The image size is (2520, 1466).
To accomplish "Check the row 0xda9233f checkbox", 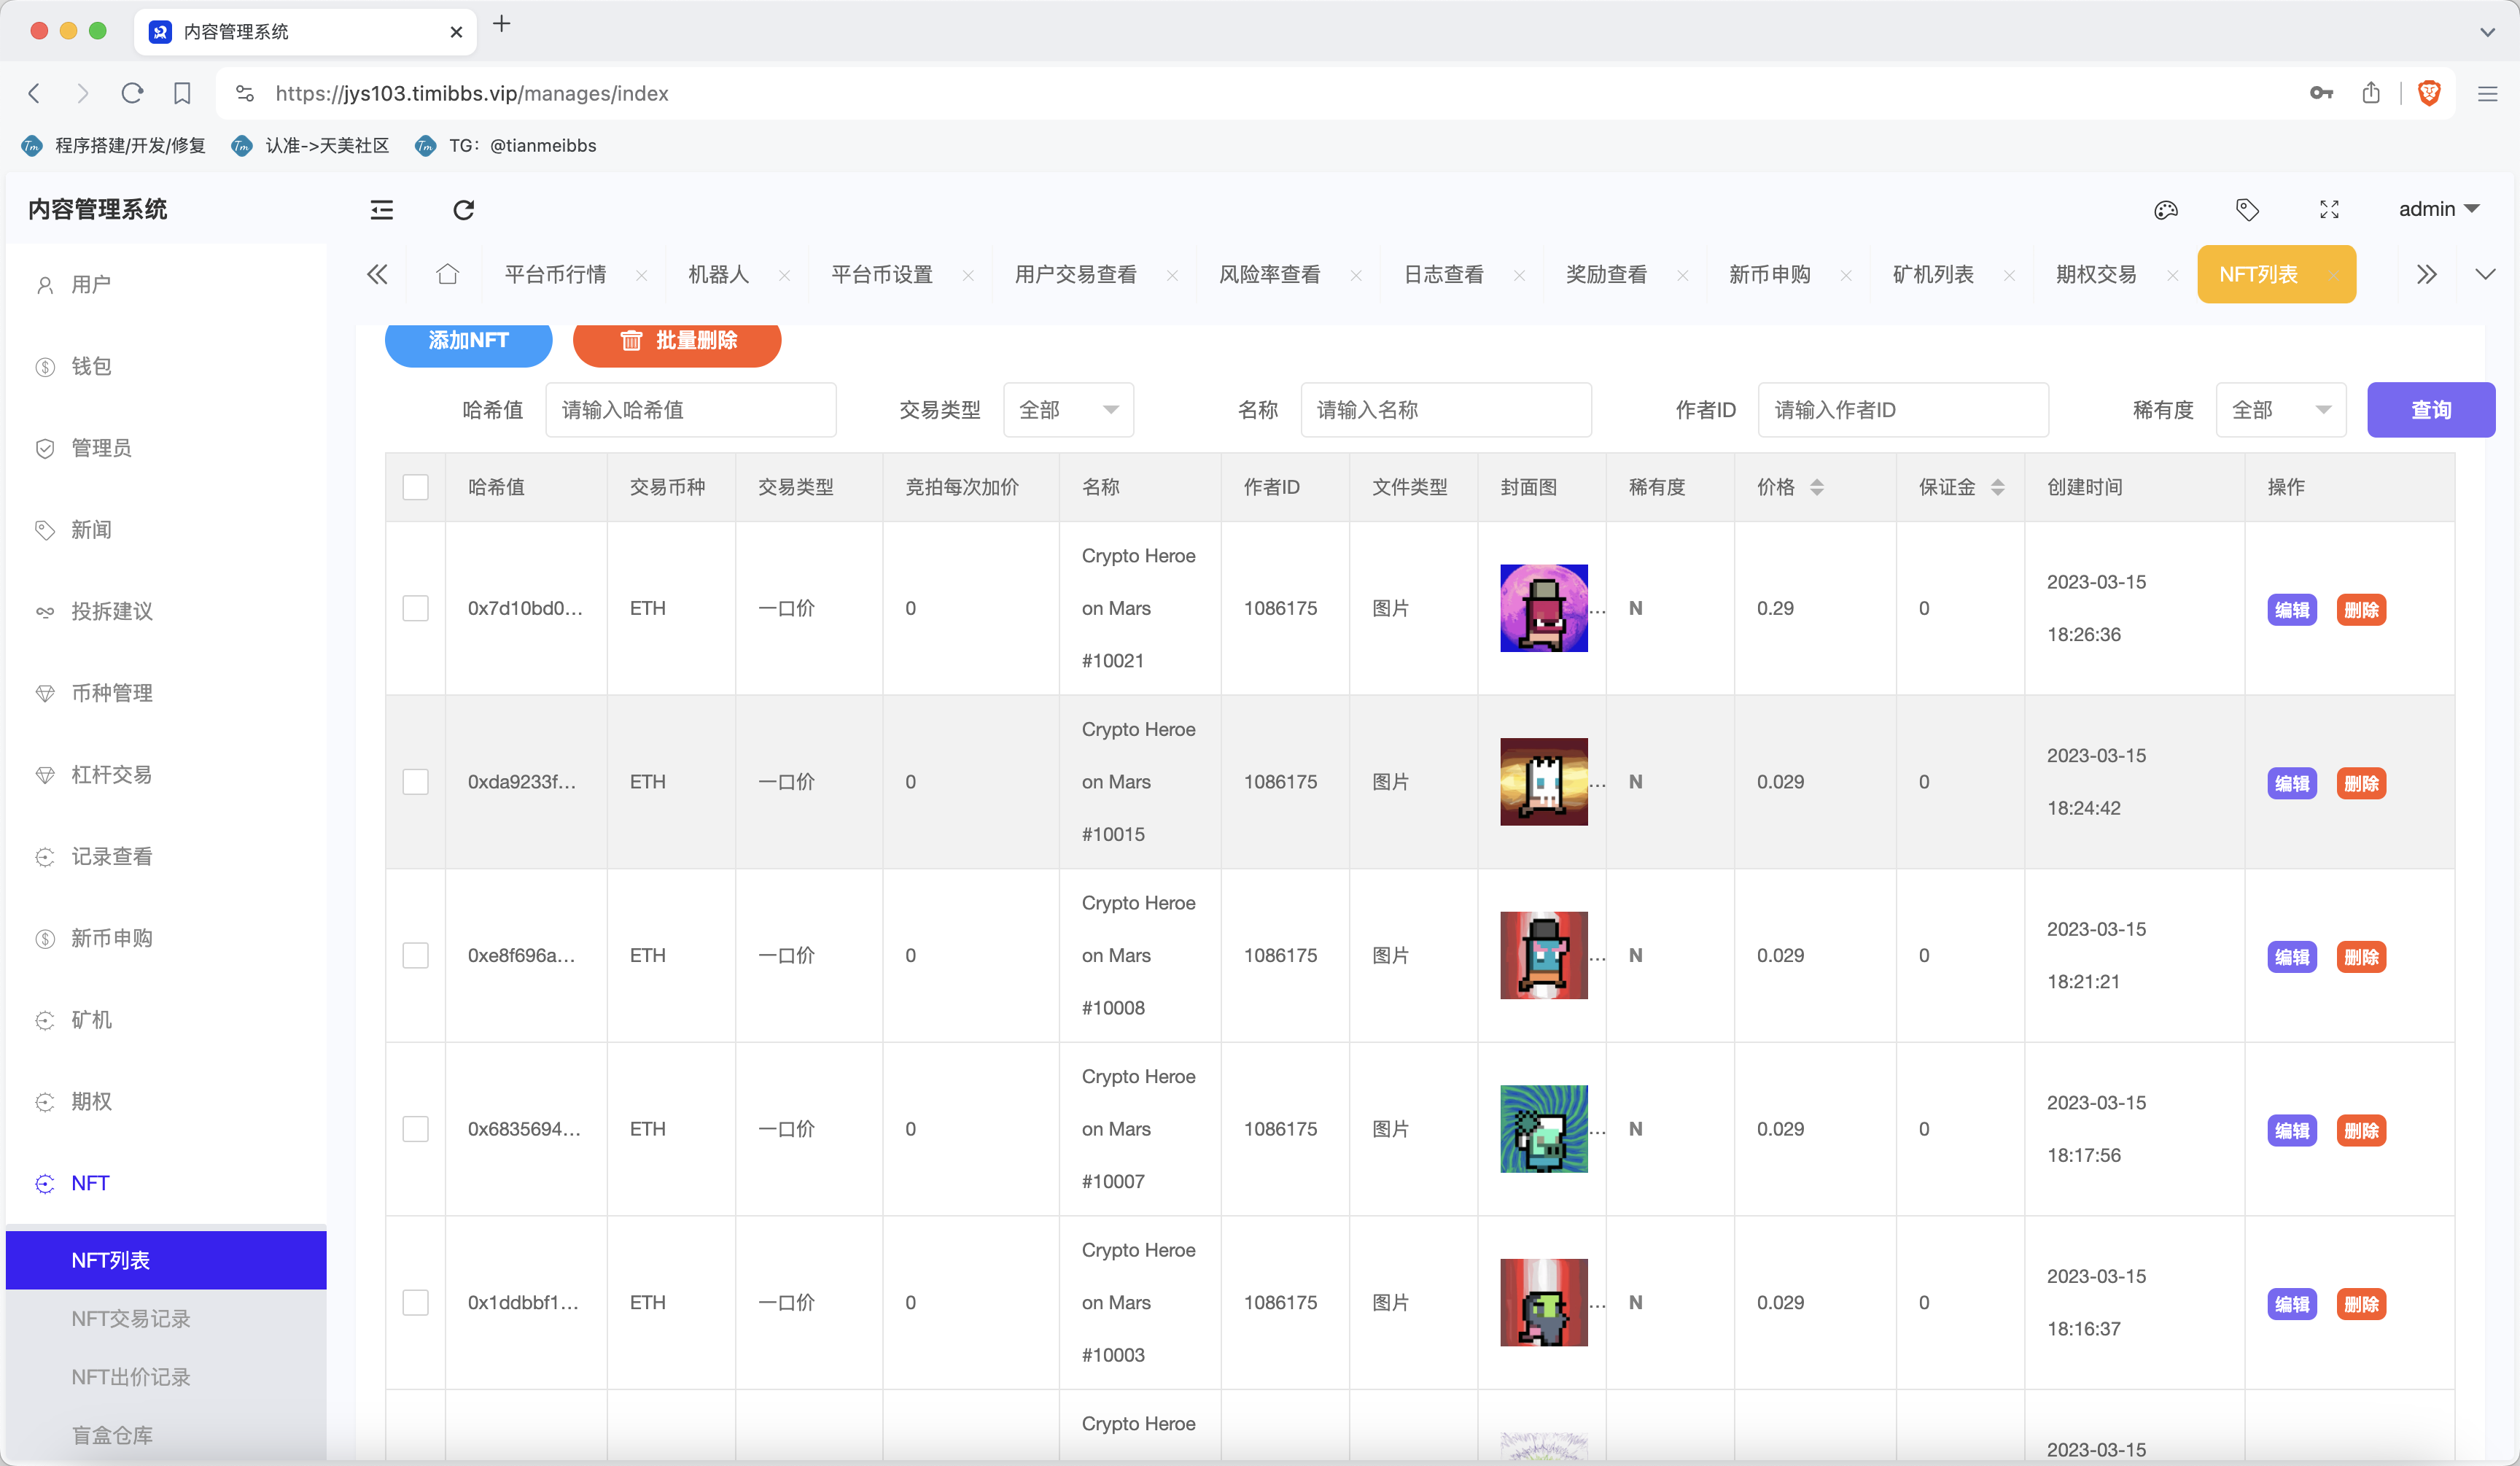I will [x=415, y=782].
